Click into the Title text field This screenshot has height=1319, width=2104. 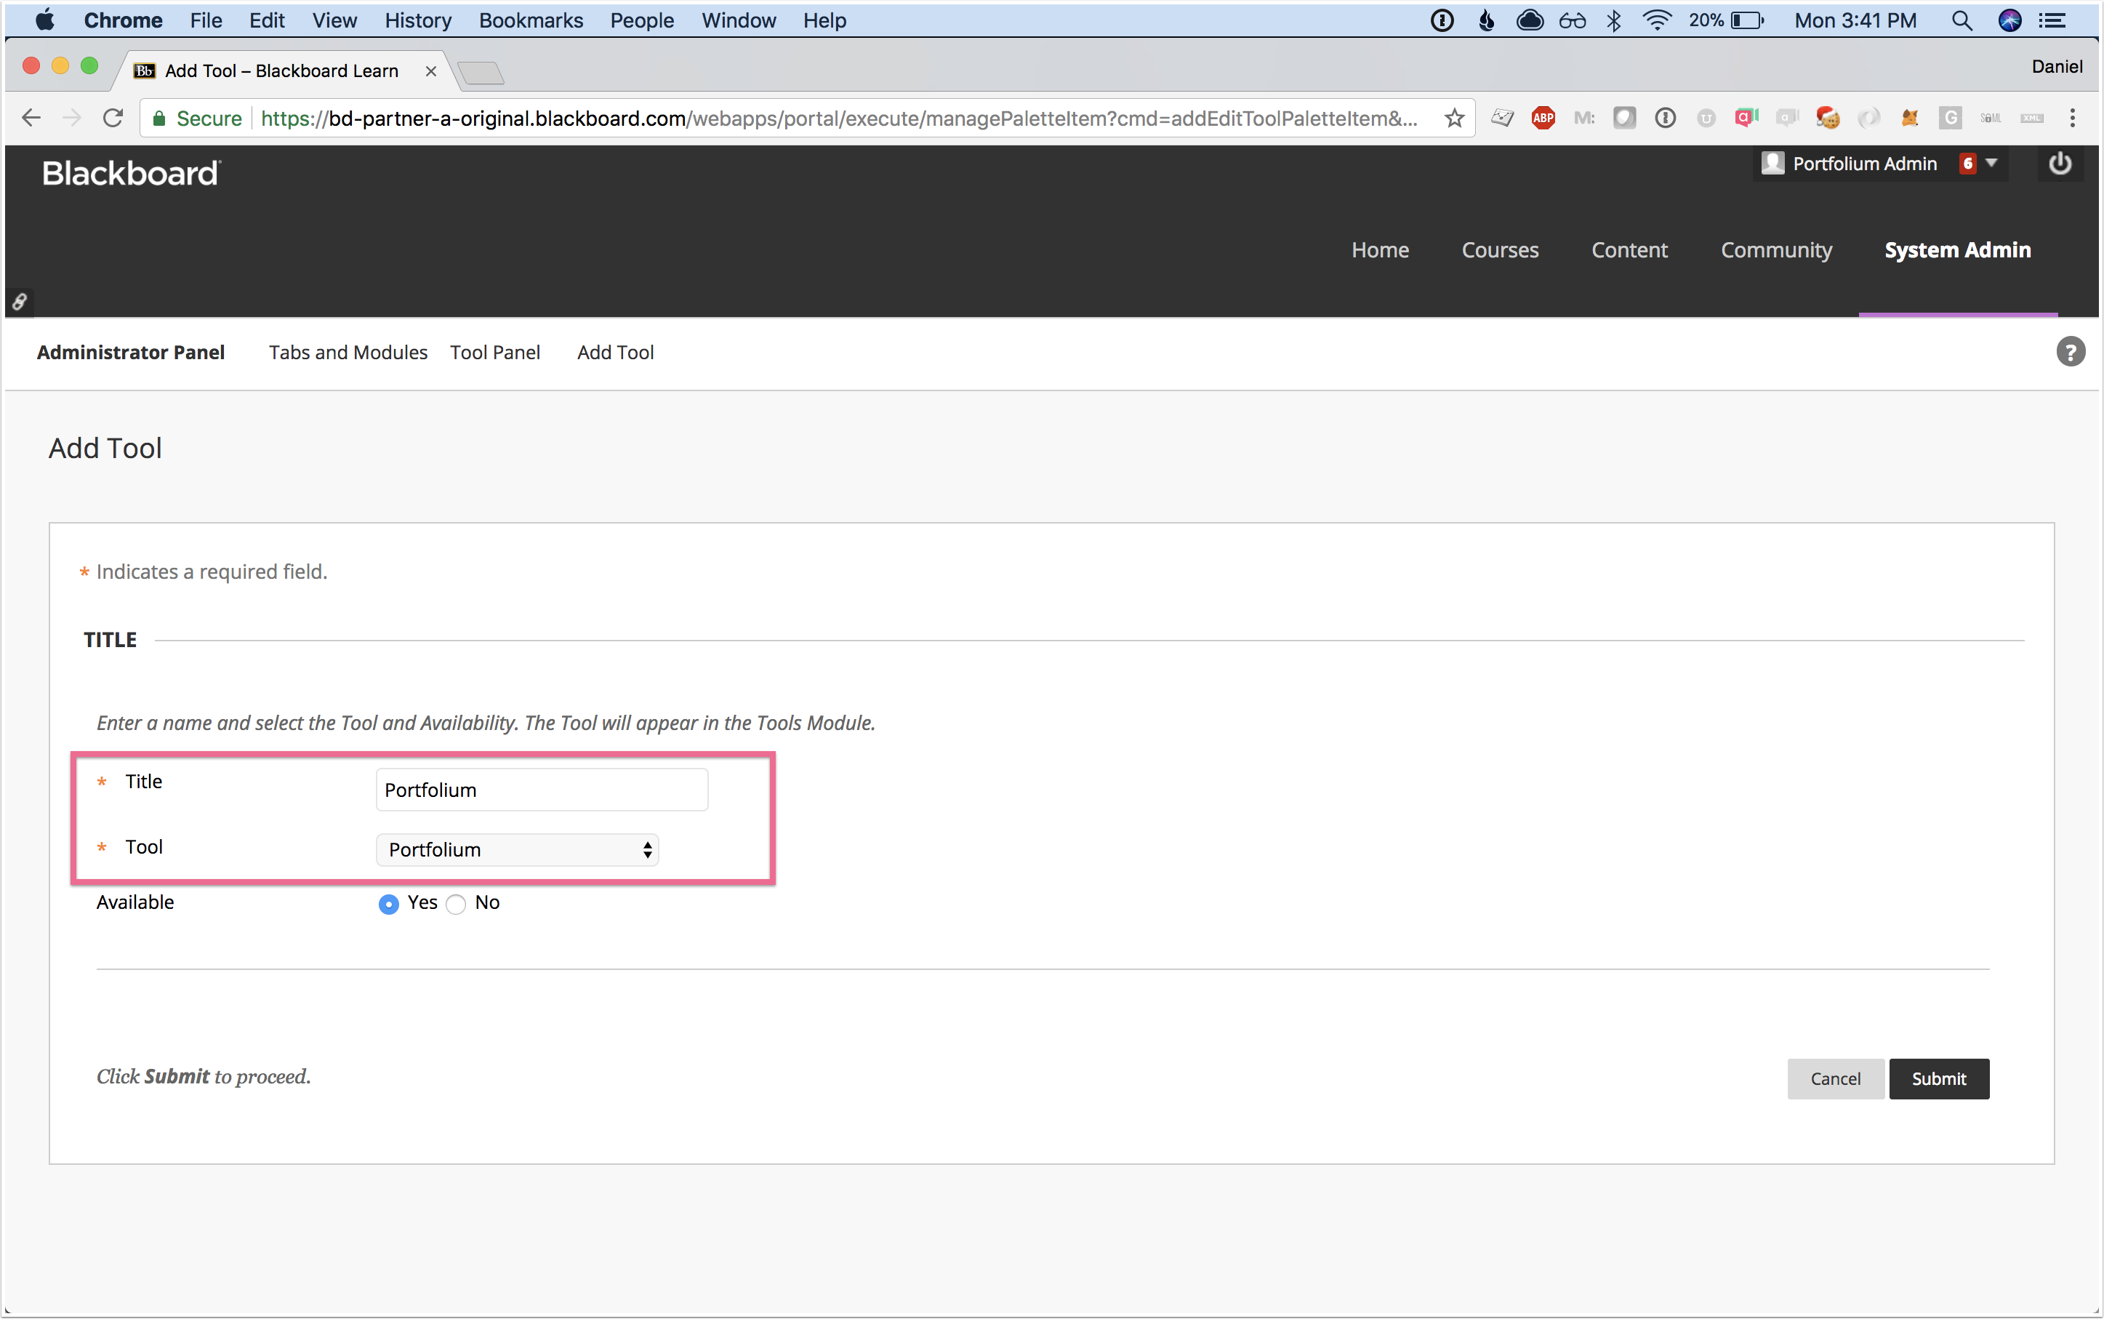coord(541,790)
